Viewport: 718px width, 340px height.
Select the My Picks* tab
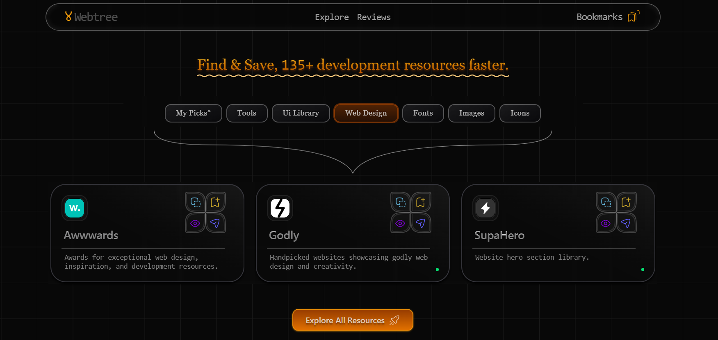[x=193, y=113]
